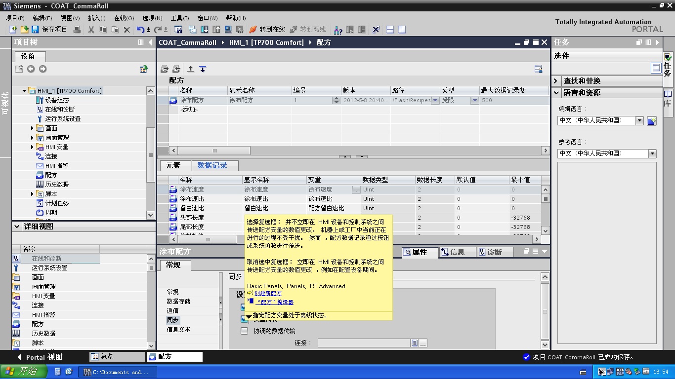Image resolution: width=675 pixels, height=379 pixels.
Task: Click the browse ellipsis button next to 连接 field
Action: [423, 343]
